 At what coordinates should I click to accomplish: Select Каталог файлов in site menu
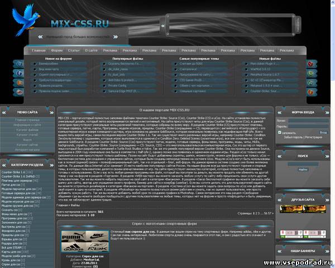pyautogui.click(x=27, y=130)
